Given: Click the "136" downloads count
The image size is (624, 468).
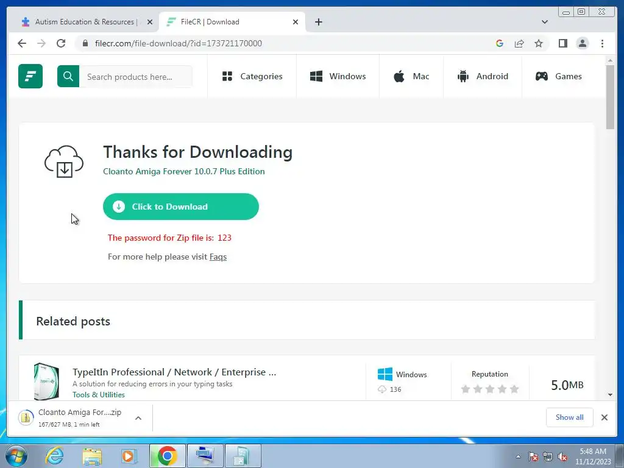Looking at the screenshot, I should [395, 389].
